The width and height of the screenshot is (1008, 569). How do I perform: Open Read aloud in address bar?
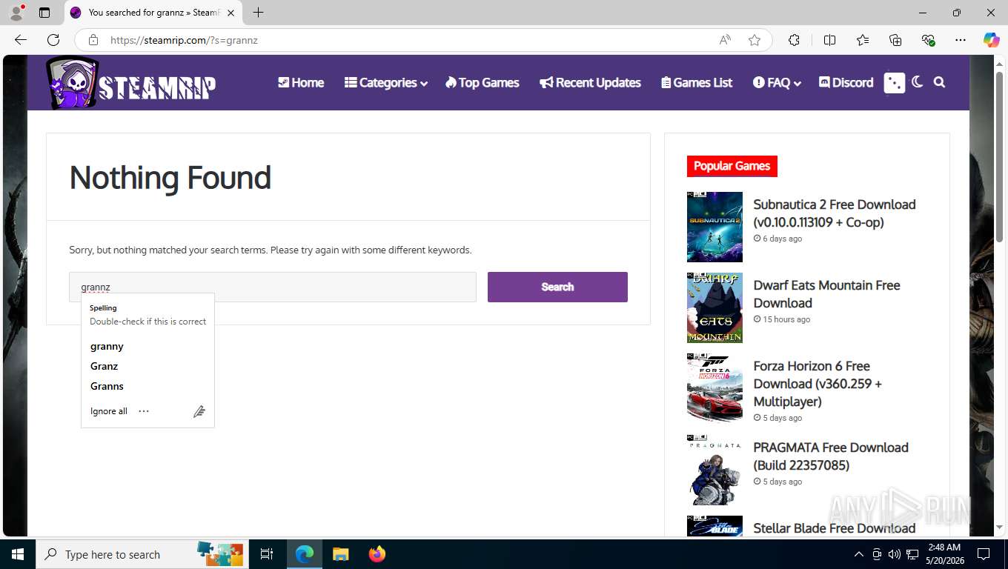tap(725, 40)
